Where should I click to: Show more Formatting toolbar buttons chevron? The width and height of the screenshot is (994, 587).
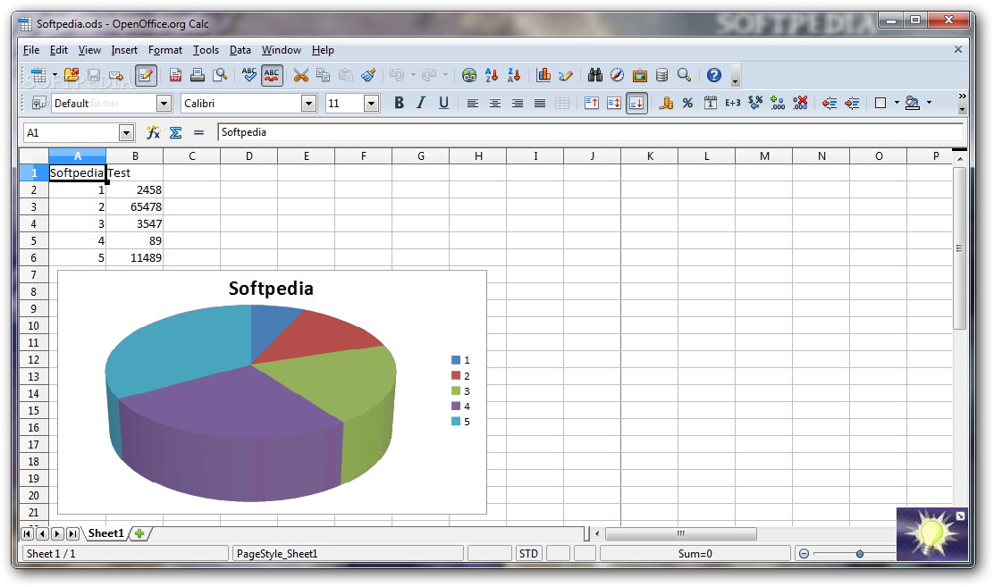963,96
